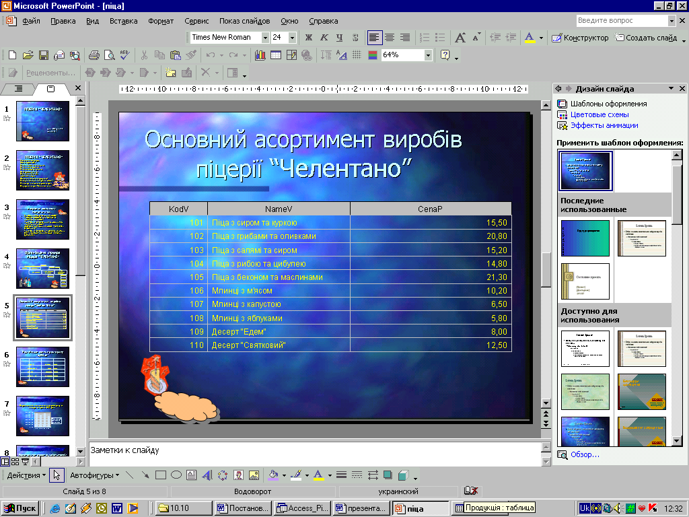Open the Показ слайдов menu
Viewport: 689px width, 517px height.
(245, 21)
